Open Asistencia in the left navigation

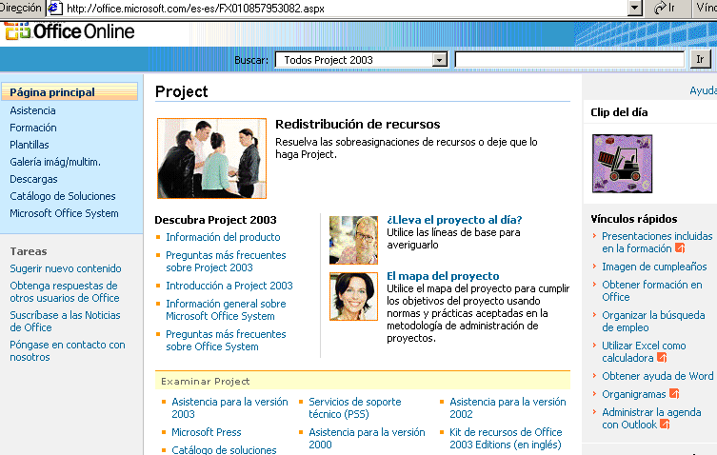[x=33, y=110]
